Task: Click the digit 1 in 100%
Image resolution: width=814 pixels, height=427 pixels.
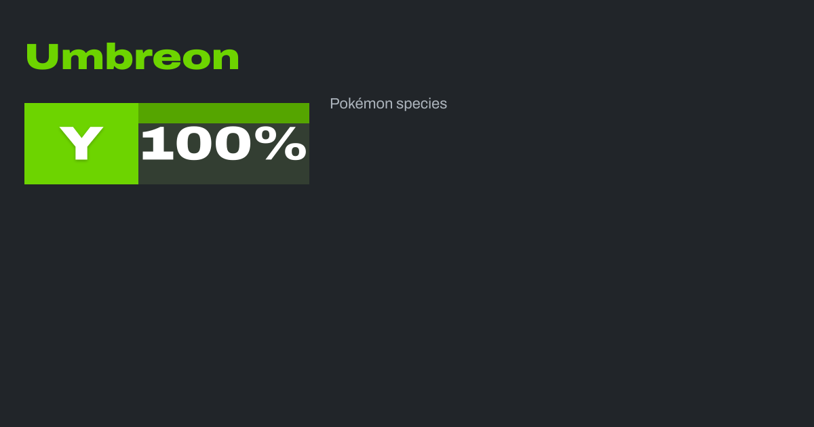Action: click(156, 144)
